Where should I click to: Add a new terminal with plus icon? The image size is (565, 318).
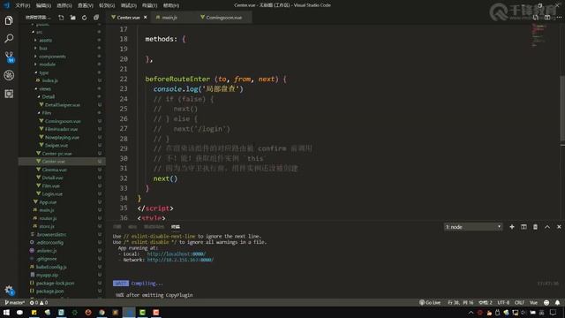click(x=512, y=227)
